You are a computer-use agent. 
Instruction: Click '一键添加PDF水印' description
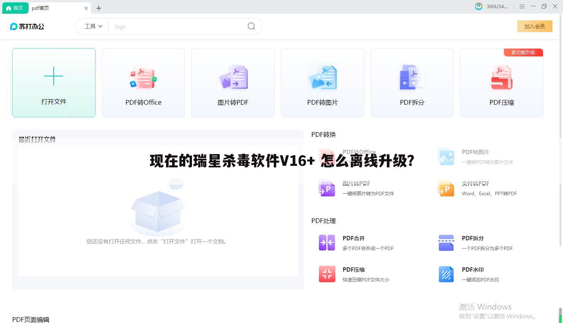[480, 279]
